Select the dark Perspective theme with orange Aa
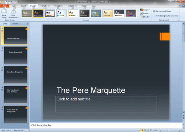Screen dimensions: 185x132 pyautogui.click(x=38, y=13)
